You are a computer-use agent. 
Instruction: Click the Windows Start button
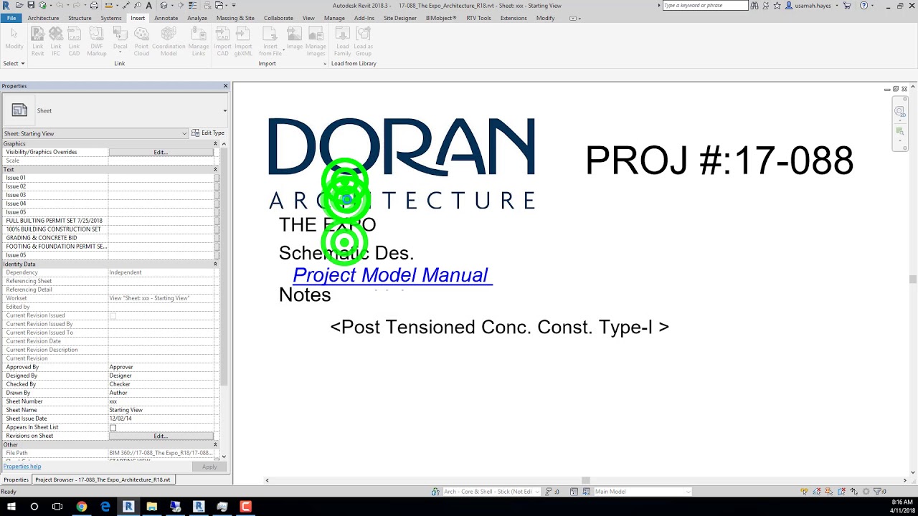click(x=11, y=507)
